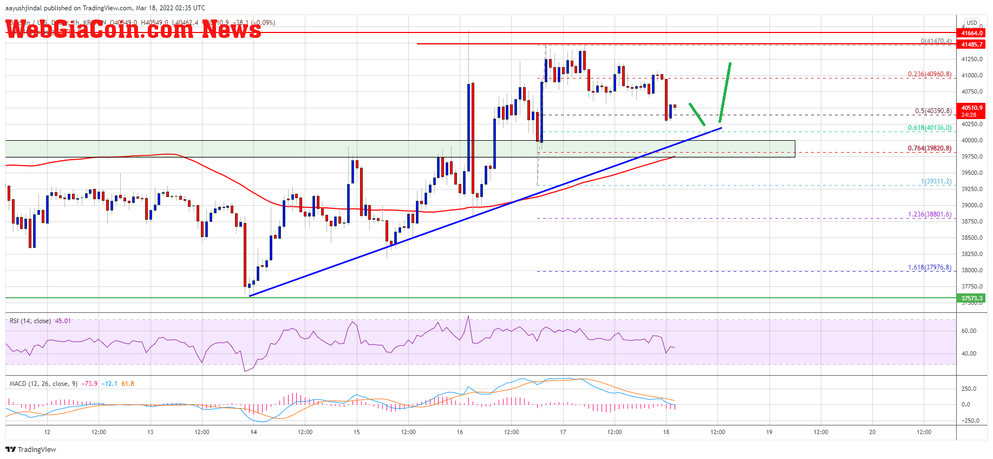Screen dimensions: 993x459
Task: Click date 12 on the time axis
Action: tap(47, 432)
